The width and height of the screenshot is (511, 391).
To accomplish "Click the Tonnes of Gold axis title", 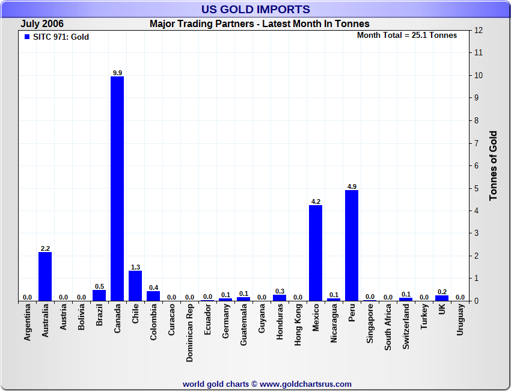I will (493, 165).
